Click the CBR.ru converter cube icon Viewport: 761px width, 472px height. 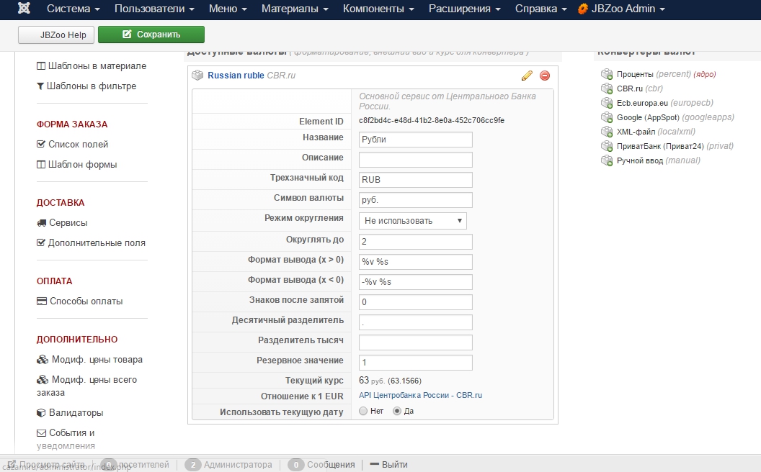pos(607,88)
